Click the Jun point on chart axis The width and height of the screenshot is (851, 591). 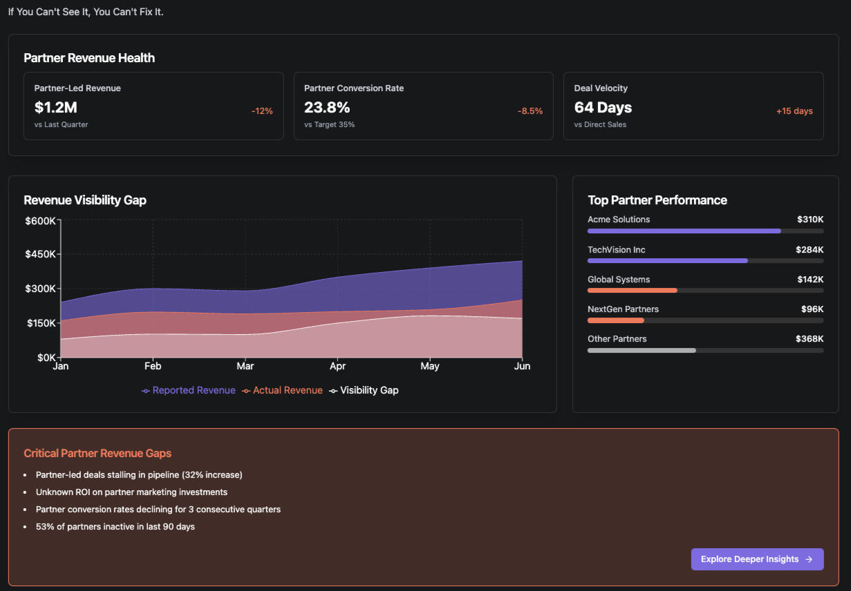pyautogui.click(x=522, y=366)
